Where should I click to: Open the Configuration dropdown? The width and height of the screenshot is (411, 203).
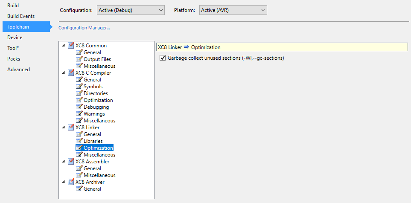130,10
